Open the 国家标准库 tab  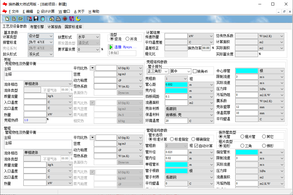pos(73,27)
